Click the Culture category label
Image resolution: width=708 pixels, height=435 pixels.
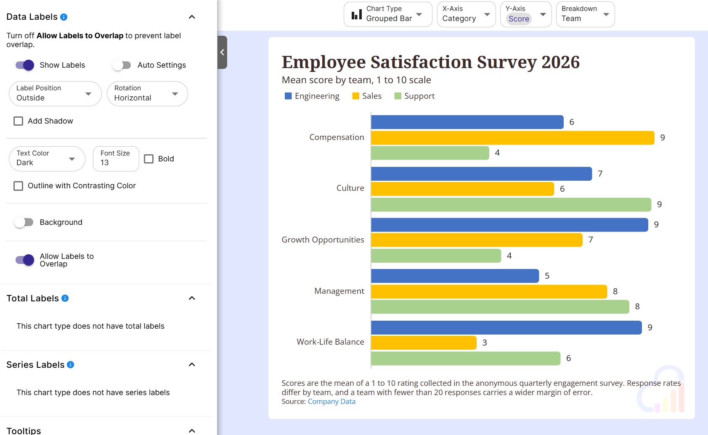point(350,188)
